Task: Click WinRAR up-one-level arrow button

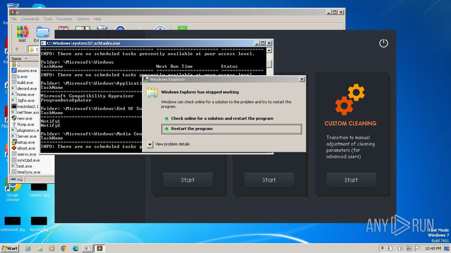Action: tap(17, 50)
